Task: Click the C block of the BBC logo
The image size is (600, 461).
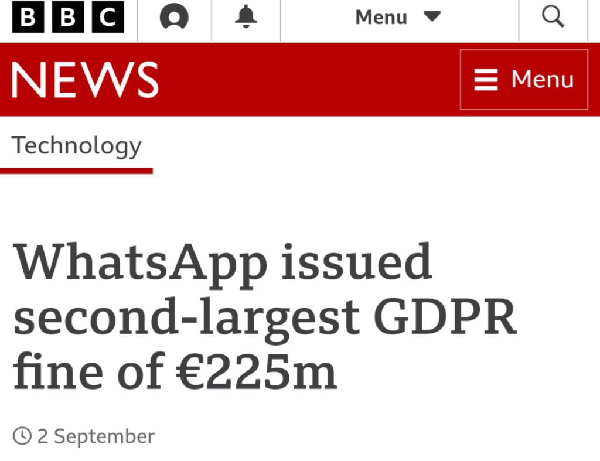Action: 107,18
